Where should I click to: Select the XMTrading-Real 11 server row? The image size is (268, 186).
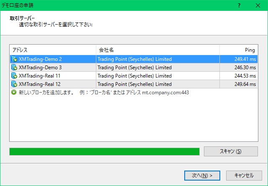pyautogui.click(x=134, y=76)
